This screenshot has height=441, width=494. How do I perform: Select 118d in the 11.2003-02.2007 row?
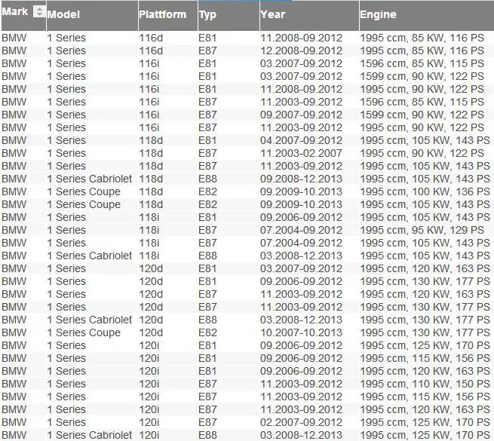point(151,153)
